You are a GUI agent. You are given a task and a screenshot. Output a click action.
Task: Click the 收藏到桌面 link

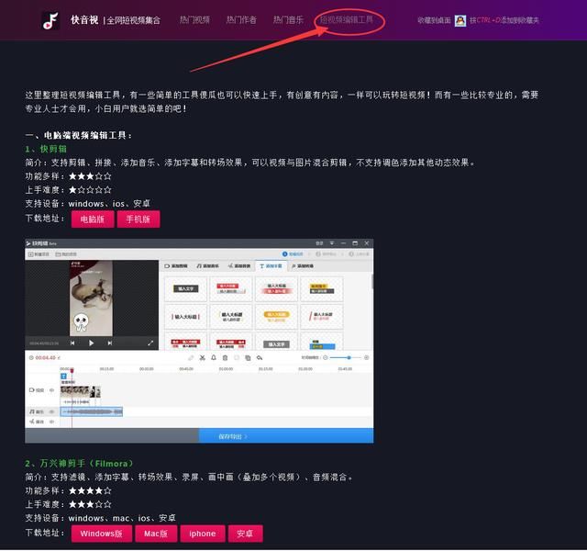click(x=434, y=20)
